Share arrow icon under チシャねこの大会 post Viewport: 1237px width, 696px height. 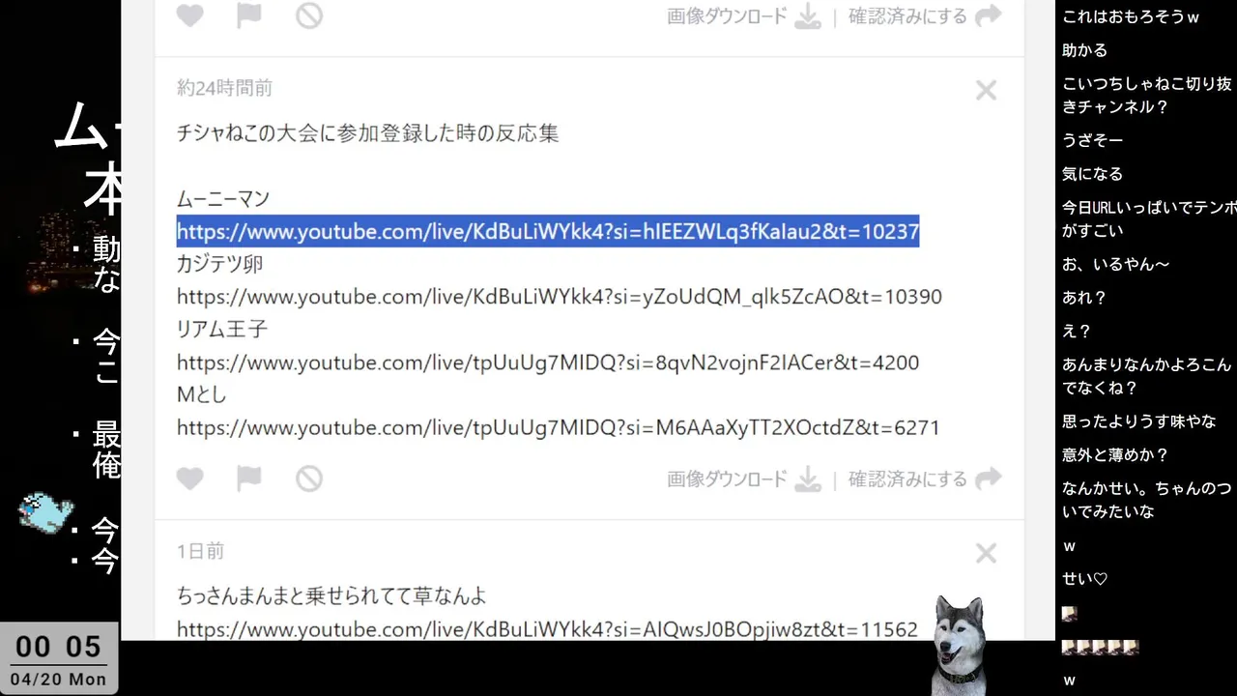(989, 478)
